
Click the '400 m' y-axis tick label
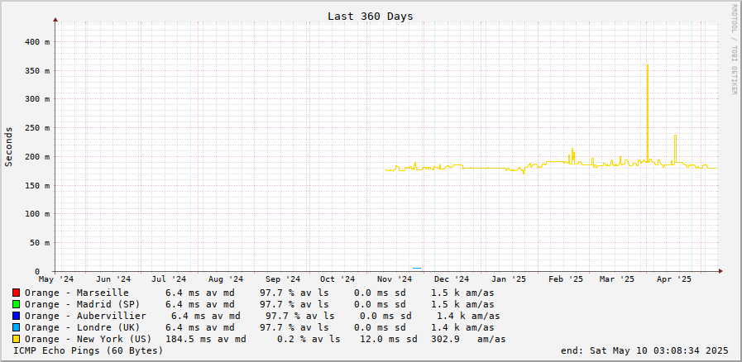click(x=36, y=41)
